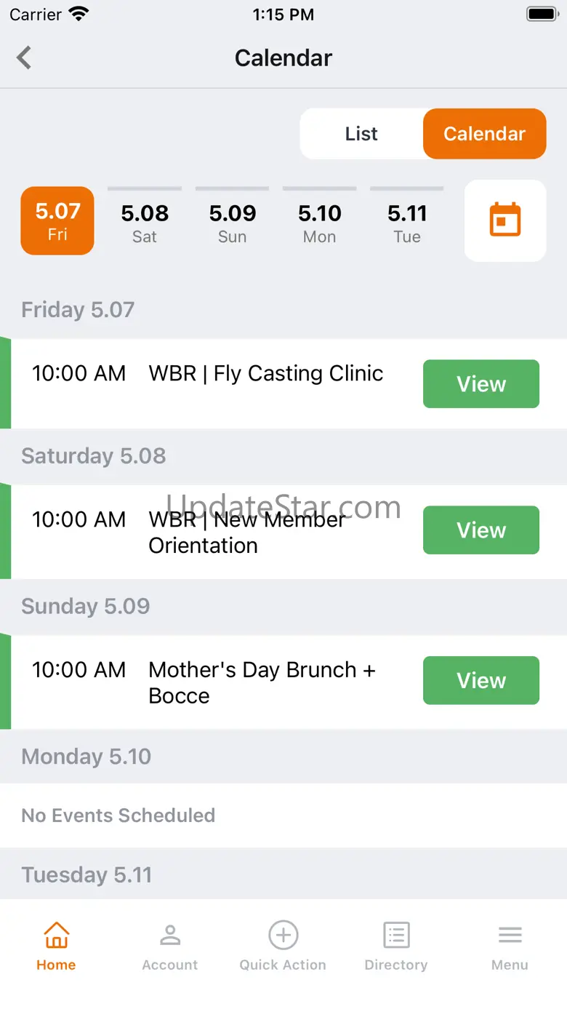This screenshot has height=1009, width=567.
Task: Select Calendar view toggle
Action: click(x=484, y=134)
